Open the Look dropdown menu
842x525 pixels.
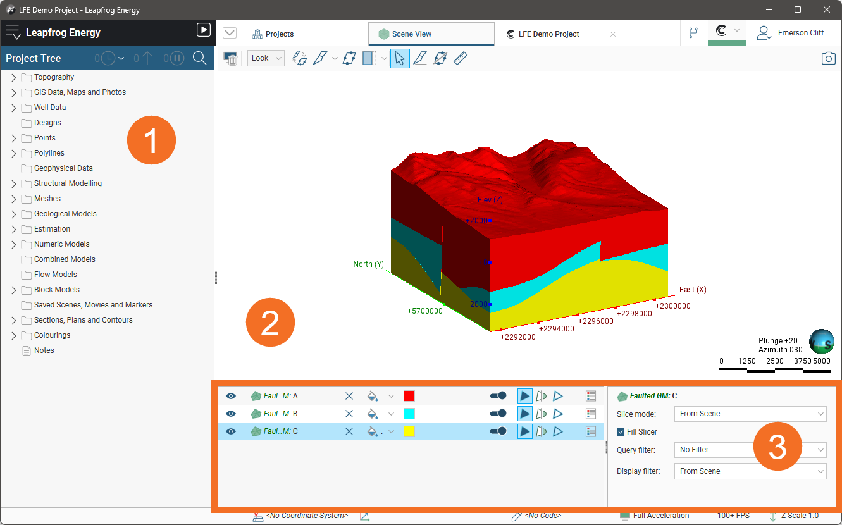point(265,58)
